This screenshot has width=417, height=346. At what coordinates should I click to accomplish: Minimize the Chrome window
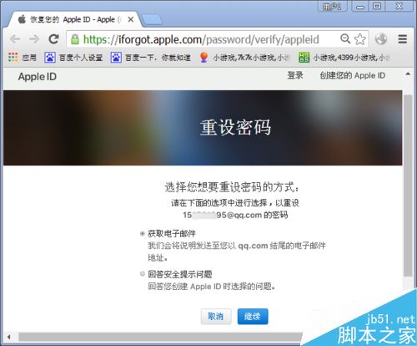coord(360,6)
